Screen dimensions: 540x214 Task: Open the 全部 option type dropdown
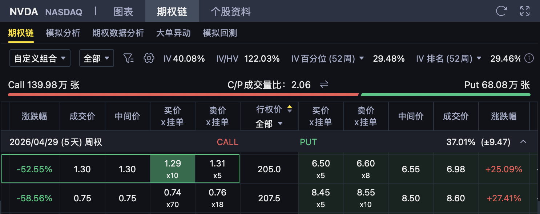point(97,58)
